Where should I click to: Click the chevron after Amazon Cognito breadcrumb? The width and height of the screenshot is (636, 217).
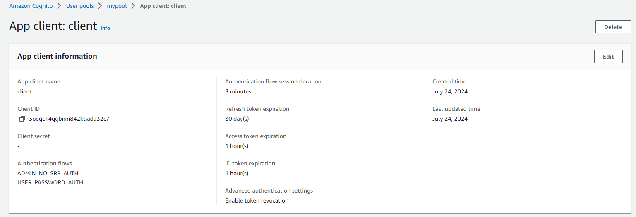point(59,6)
